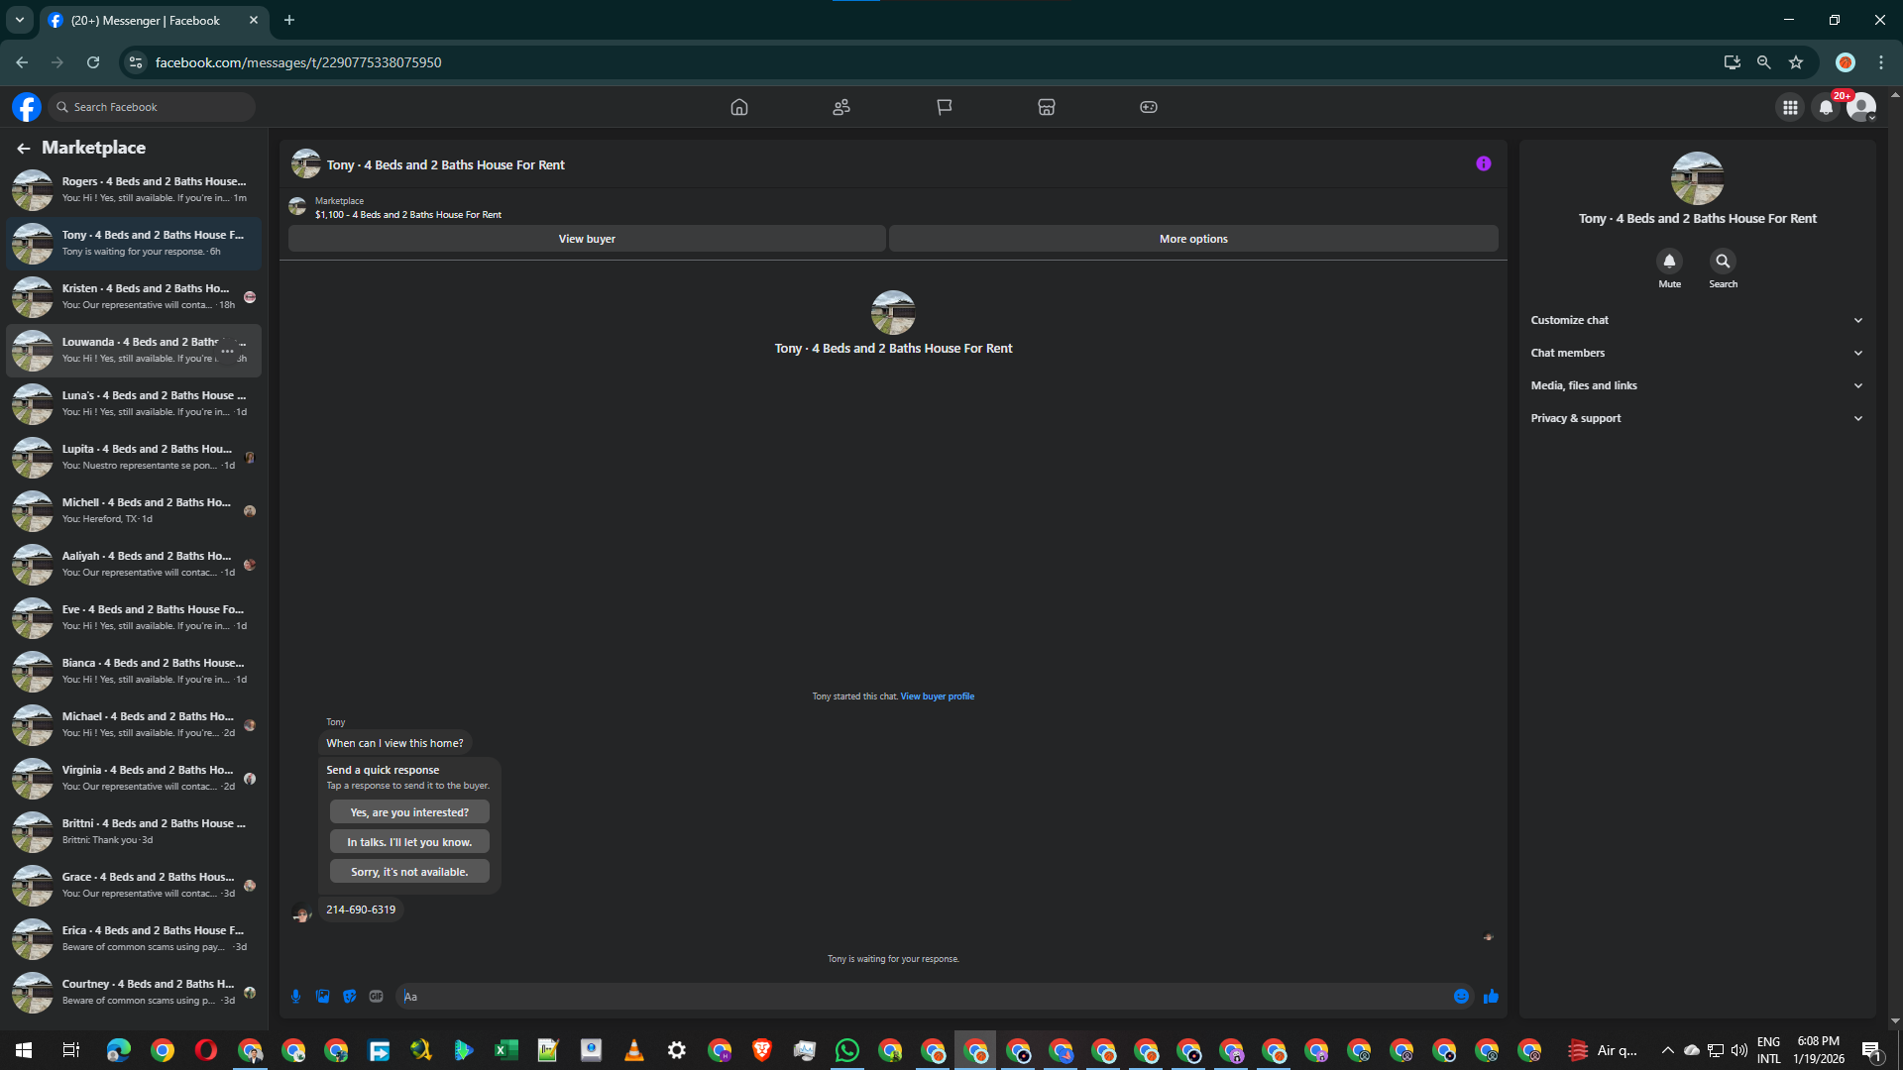Viewport: 1903px width, 1070px height.
Task: Open the notifications bell icon
Action: [x=1826, y=107]
